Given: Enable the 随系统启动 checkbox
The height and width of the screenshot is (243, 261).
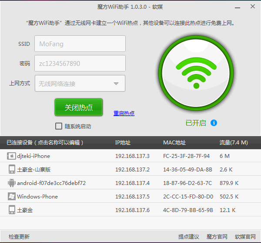Looking at the screenshot, I should click(59, 126).
